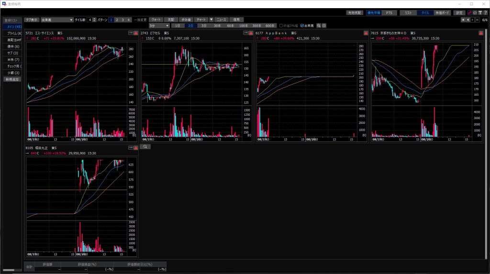Viewport: 490px width, 274px height.
Task: Go to the next page arrow near 6/6
Action: pos(472,20)
